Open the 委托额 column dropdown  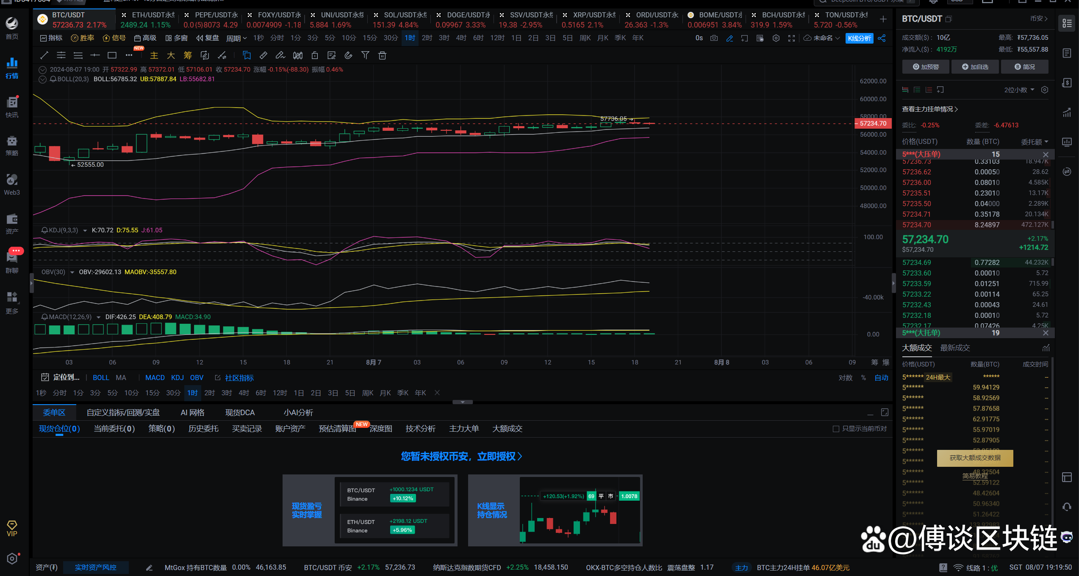[x=1035, y=142]
